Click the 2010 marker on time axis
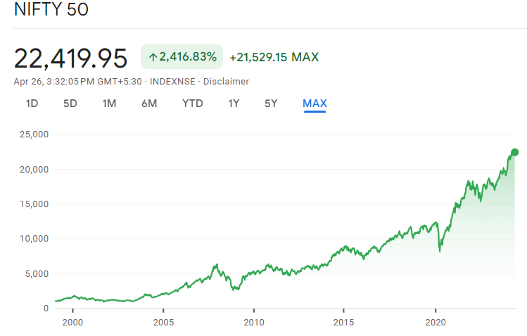 (254, 322)
